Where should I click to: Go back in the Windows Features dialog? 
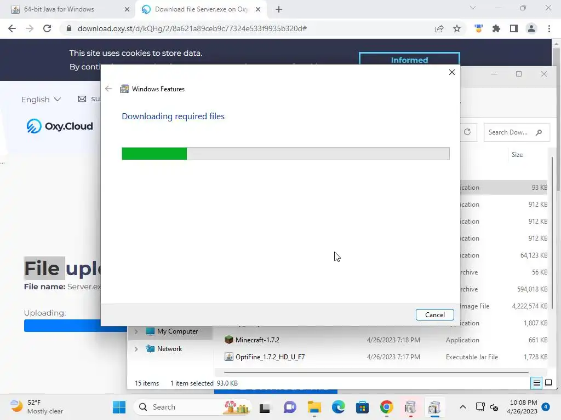pyautogui.click(x=108, y=89)
